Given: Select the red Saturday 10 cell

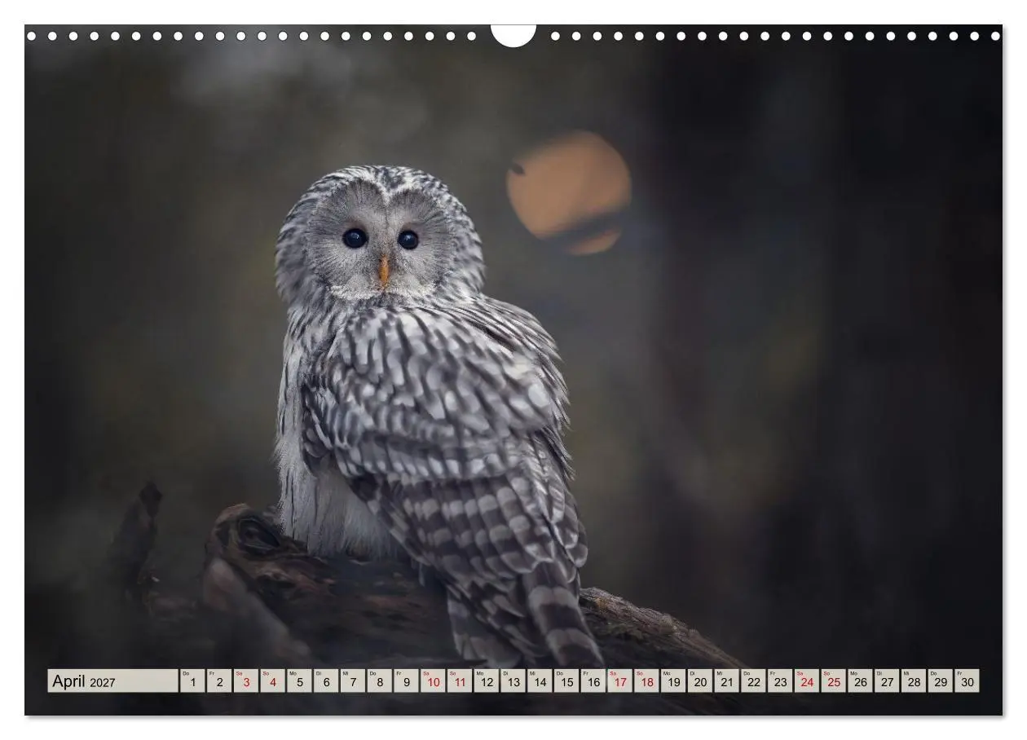Looking at the screenshot, I should [433, 681].
